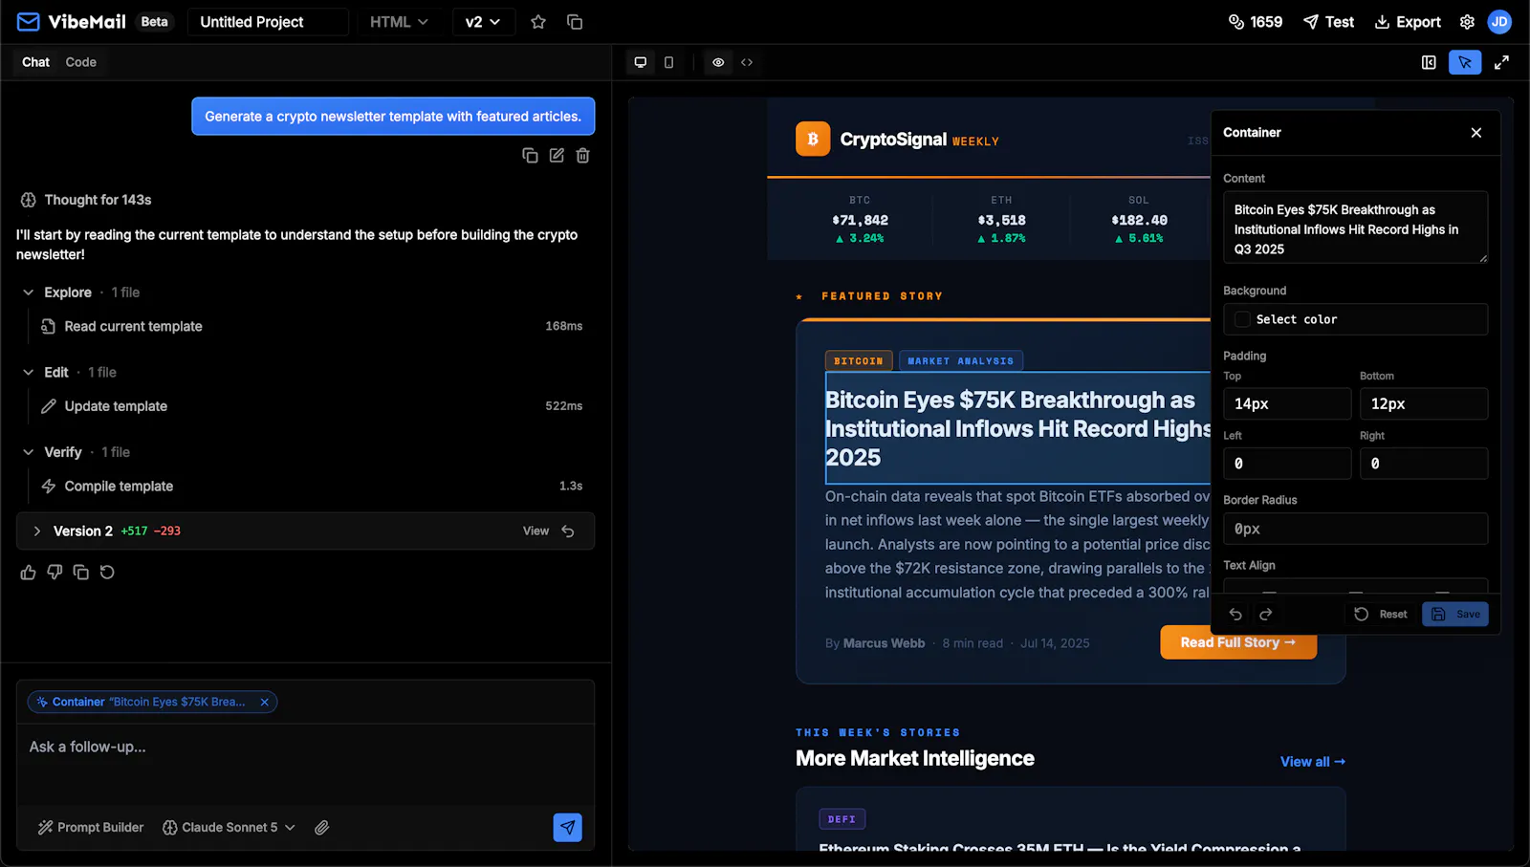Edit Right padding field

[1424, 464]
